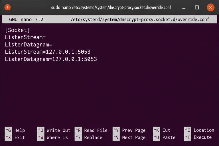Viewport: 219px width, 146px height.
Task: Open a new terminal tab with plus icon
Action: 7,7
